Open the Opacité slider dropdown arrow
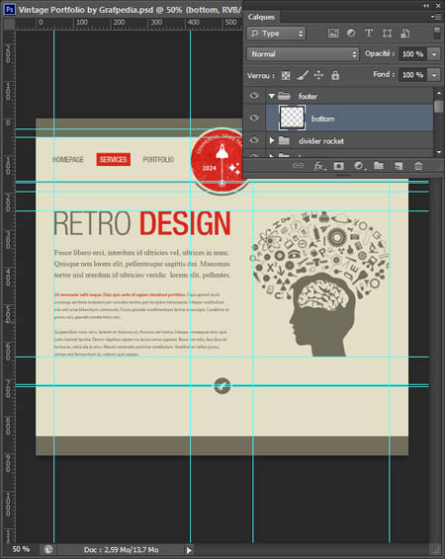Image resolution: width=445 pixels, height=559 pixels. tap(434, 54)
